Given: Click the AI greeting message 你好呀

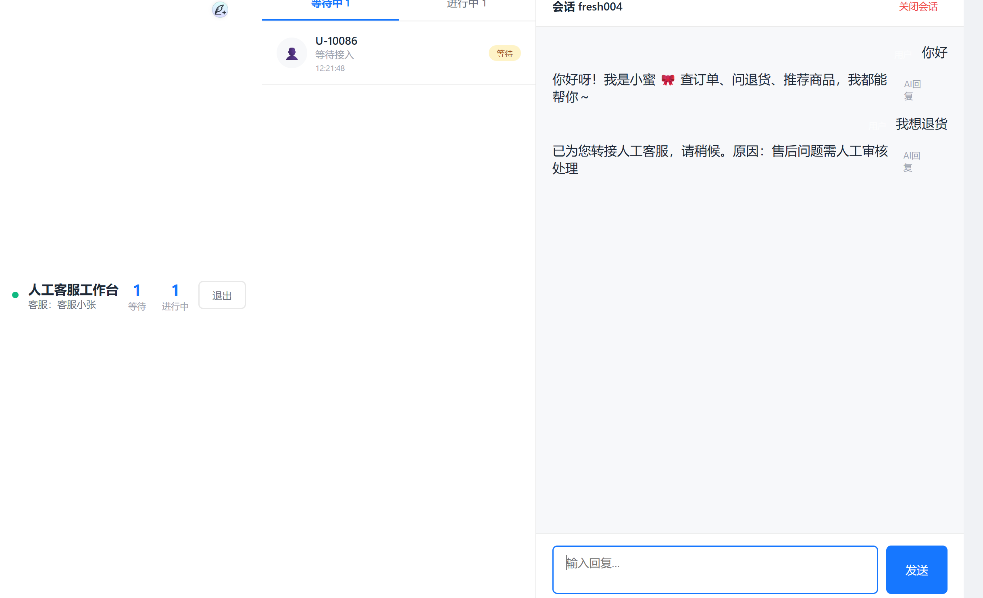Looking at the screenshot, I should click(720, 88).
